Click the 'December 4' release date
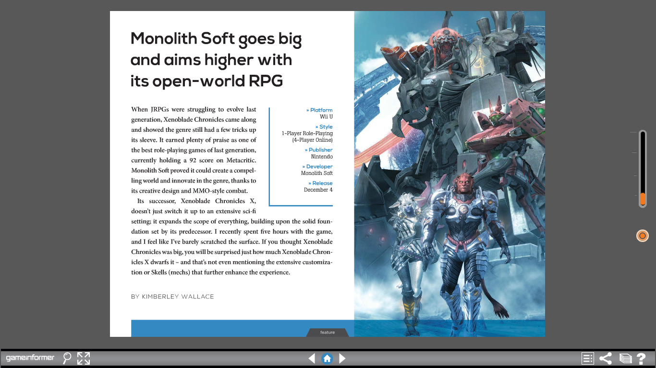The image size is (656, 368). [318, 190]
